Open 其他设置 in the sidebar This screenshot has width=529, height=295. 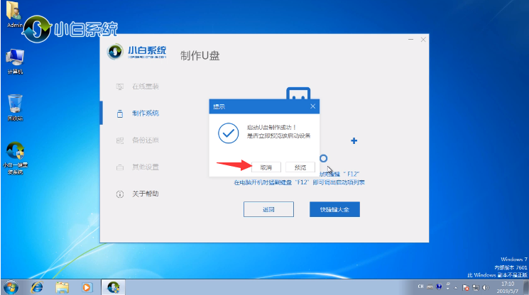tap(146, 167)
